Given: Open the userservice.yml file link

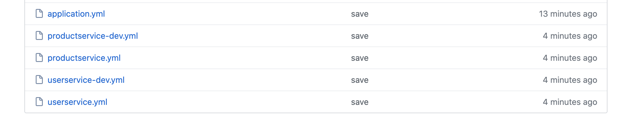Looking at the screenshot, I should pos(77,102).
